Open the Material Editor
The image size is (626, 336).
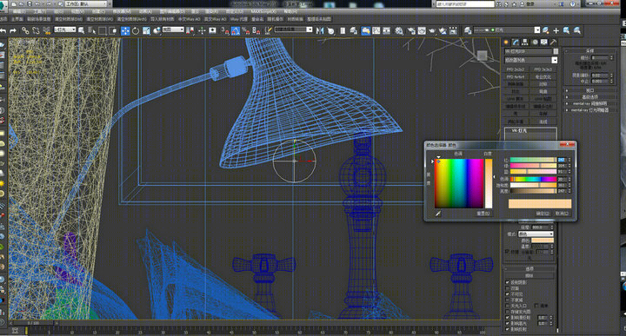399,30
